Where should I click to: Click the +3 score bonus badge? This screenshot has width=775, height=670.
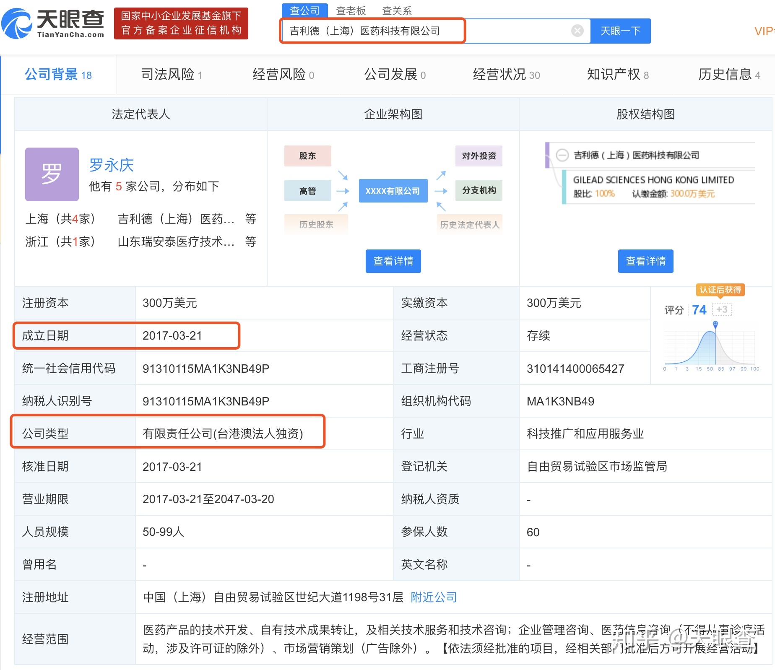click(x=722, y=309)
